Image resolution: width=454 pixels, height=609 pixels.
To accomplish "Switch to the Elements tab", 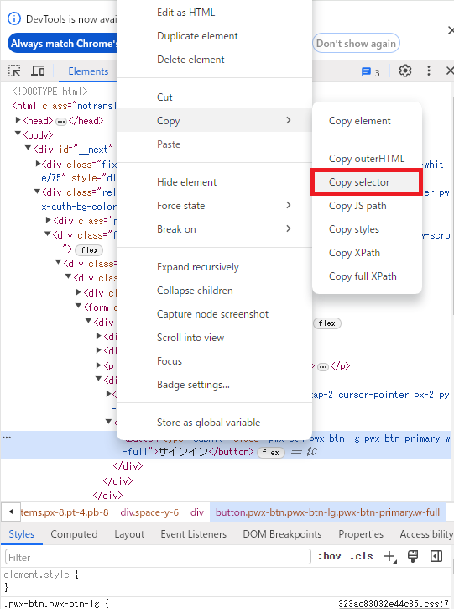I will (88, 71).
